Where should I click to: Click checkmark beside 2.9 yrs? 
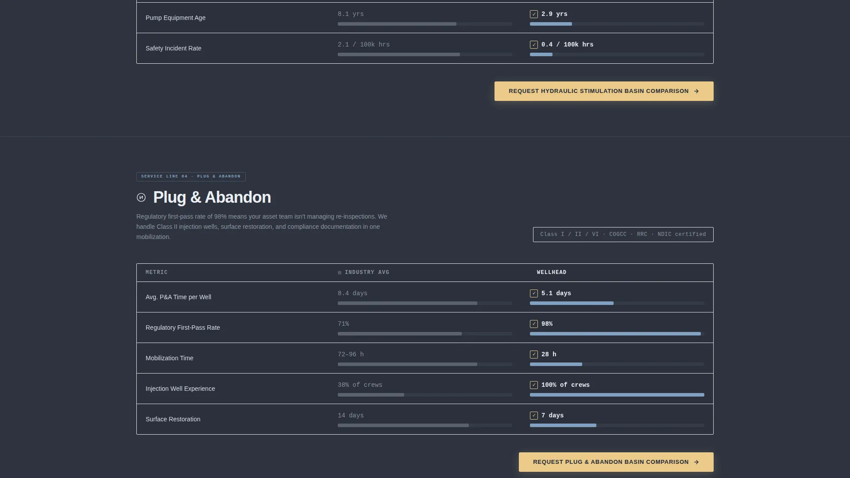[x=534, y=14]
